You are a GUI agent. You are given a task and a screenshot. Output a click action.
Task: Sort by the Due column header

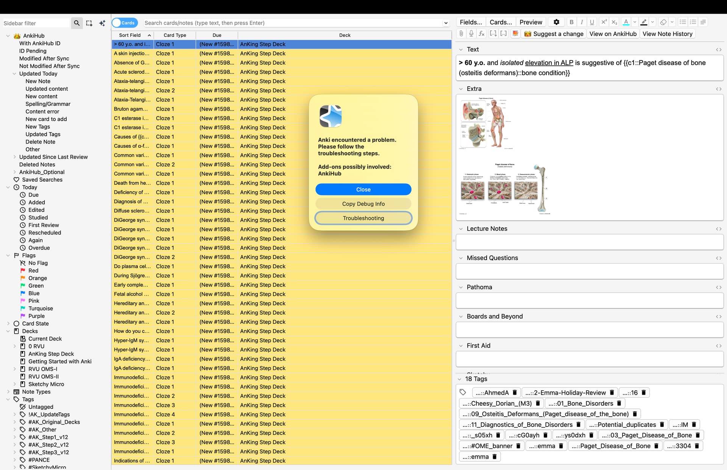click(x=217, y=35)
